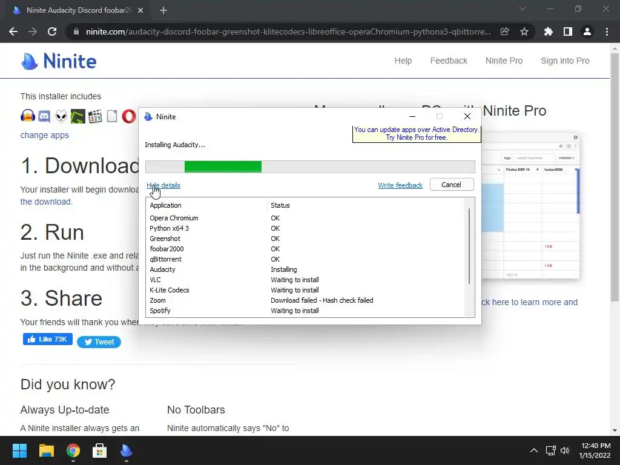Open the Ninite Pro page link

(504, 61)
